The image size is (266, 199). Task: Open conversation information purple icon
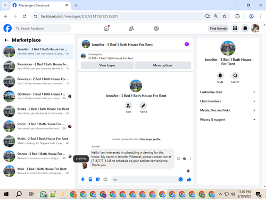[187, 44]
